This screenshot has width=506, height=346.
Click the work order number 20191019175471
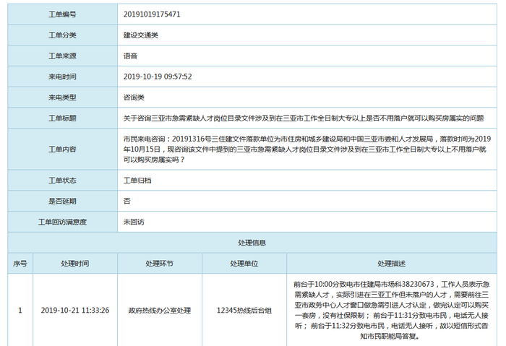pos(152,14)
